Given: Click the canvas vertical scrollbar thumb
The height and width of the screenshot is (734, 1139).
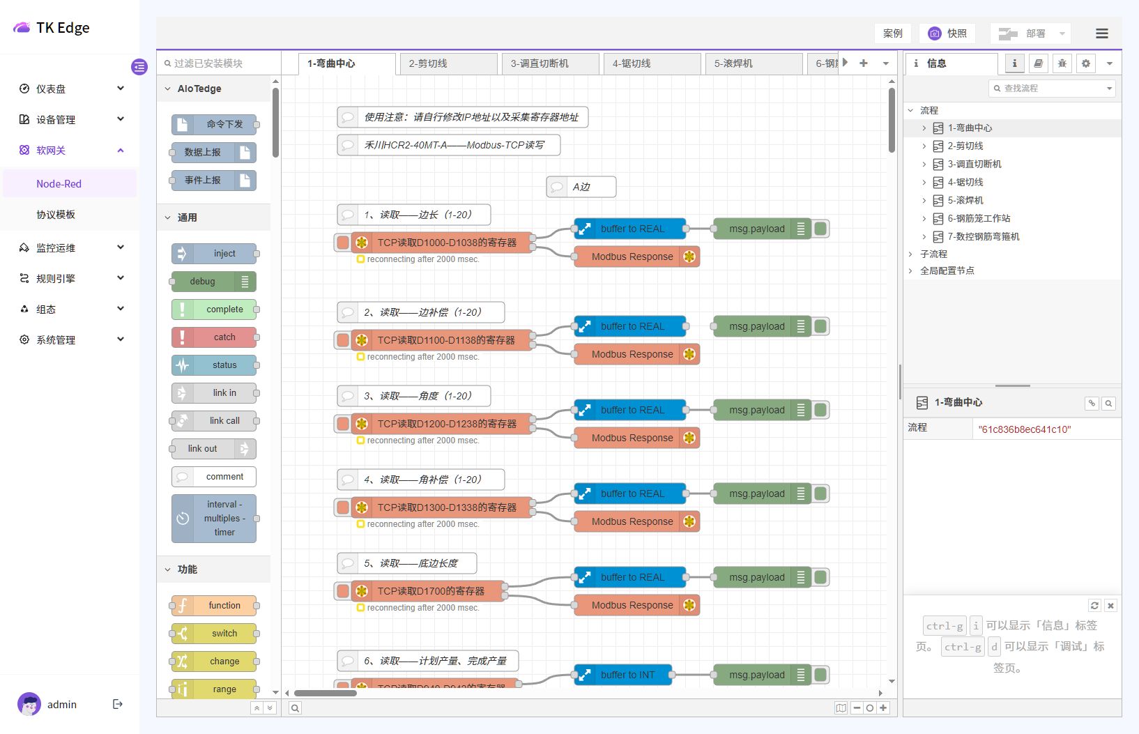Looking at the screenshot, I should pos(892,120).
